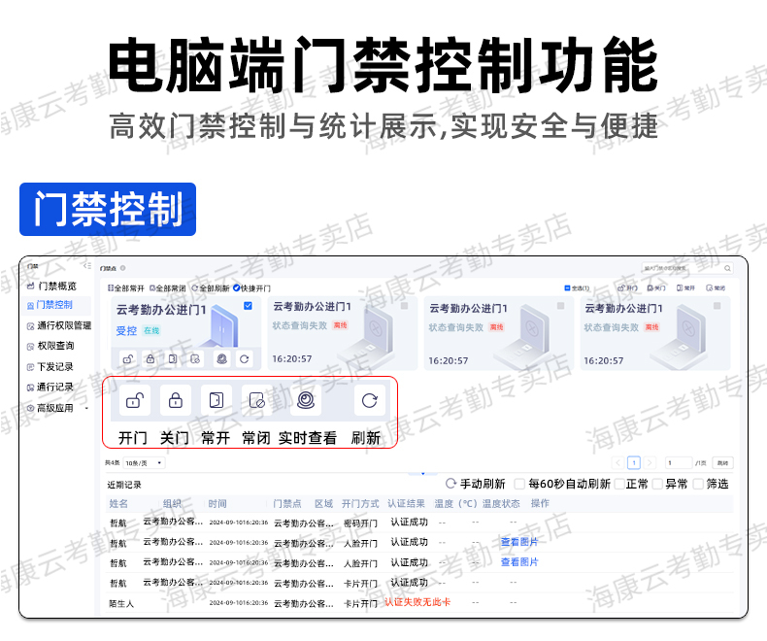This screenshot has width=767, height=641.
Task: Check the 异常 filter checkbox
Action: click(658, 484)
